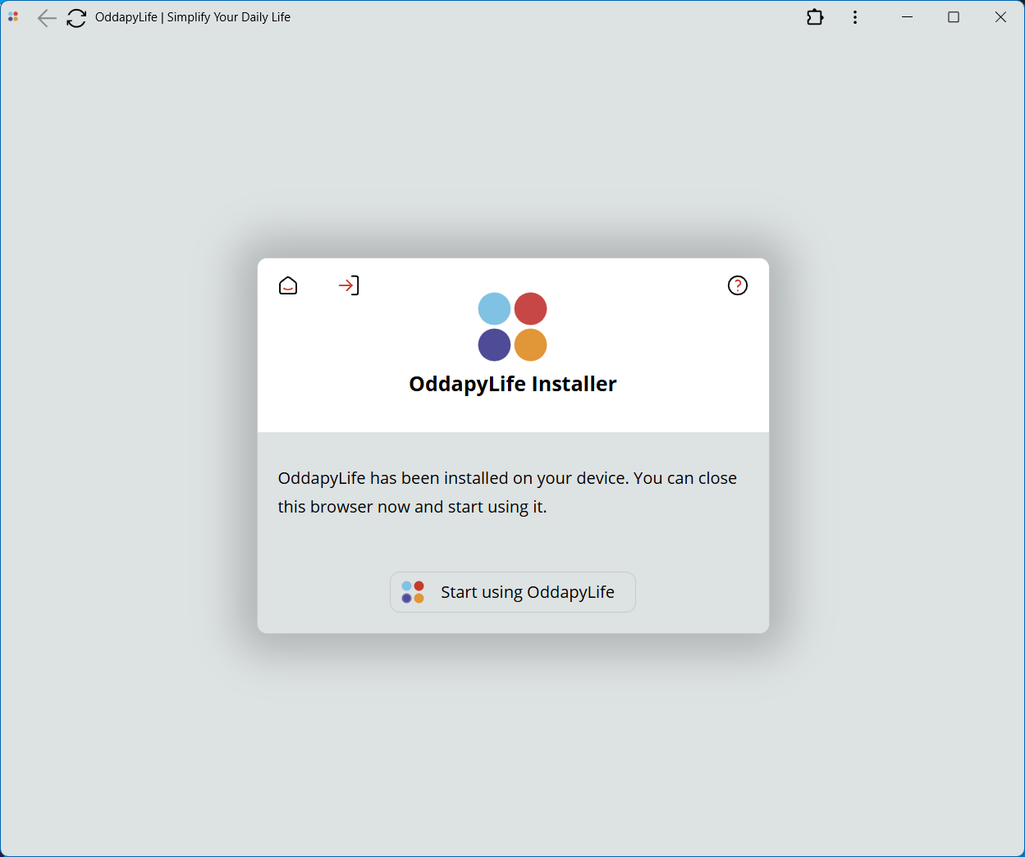Select the OddapyLife Installer heading
The height and width of the screenshot is (857, 1025).
(x=512, y=383)
